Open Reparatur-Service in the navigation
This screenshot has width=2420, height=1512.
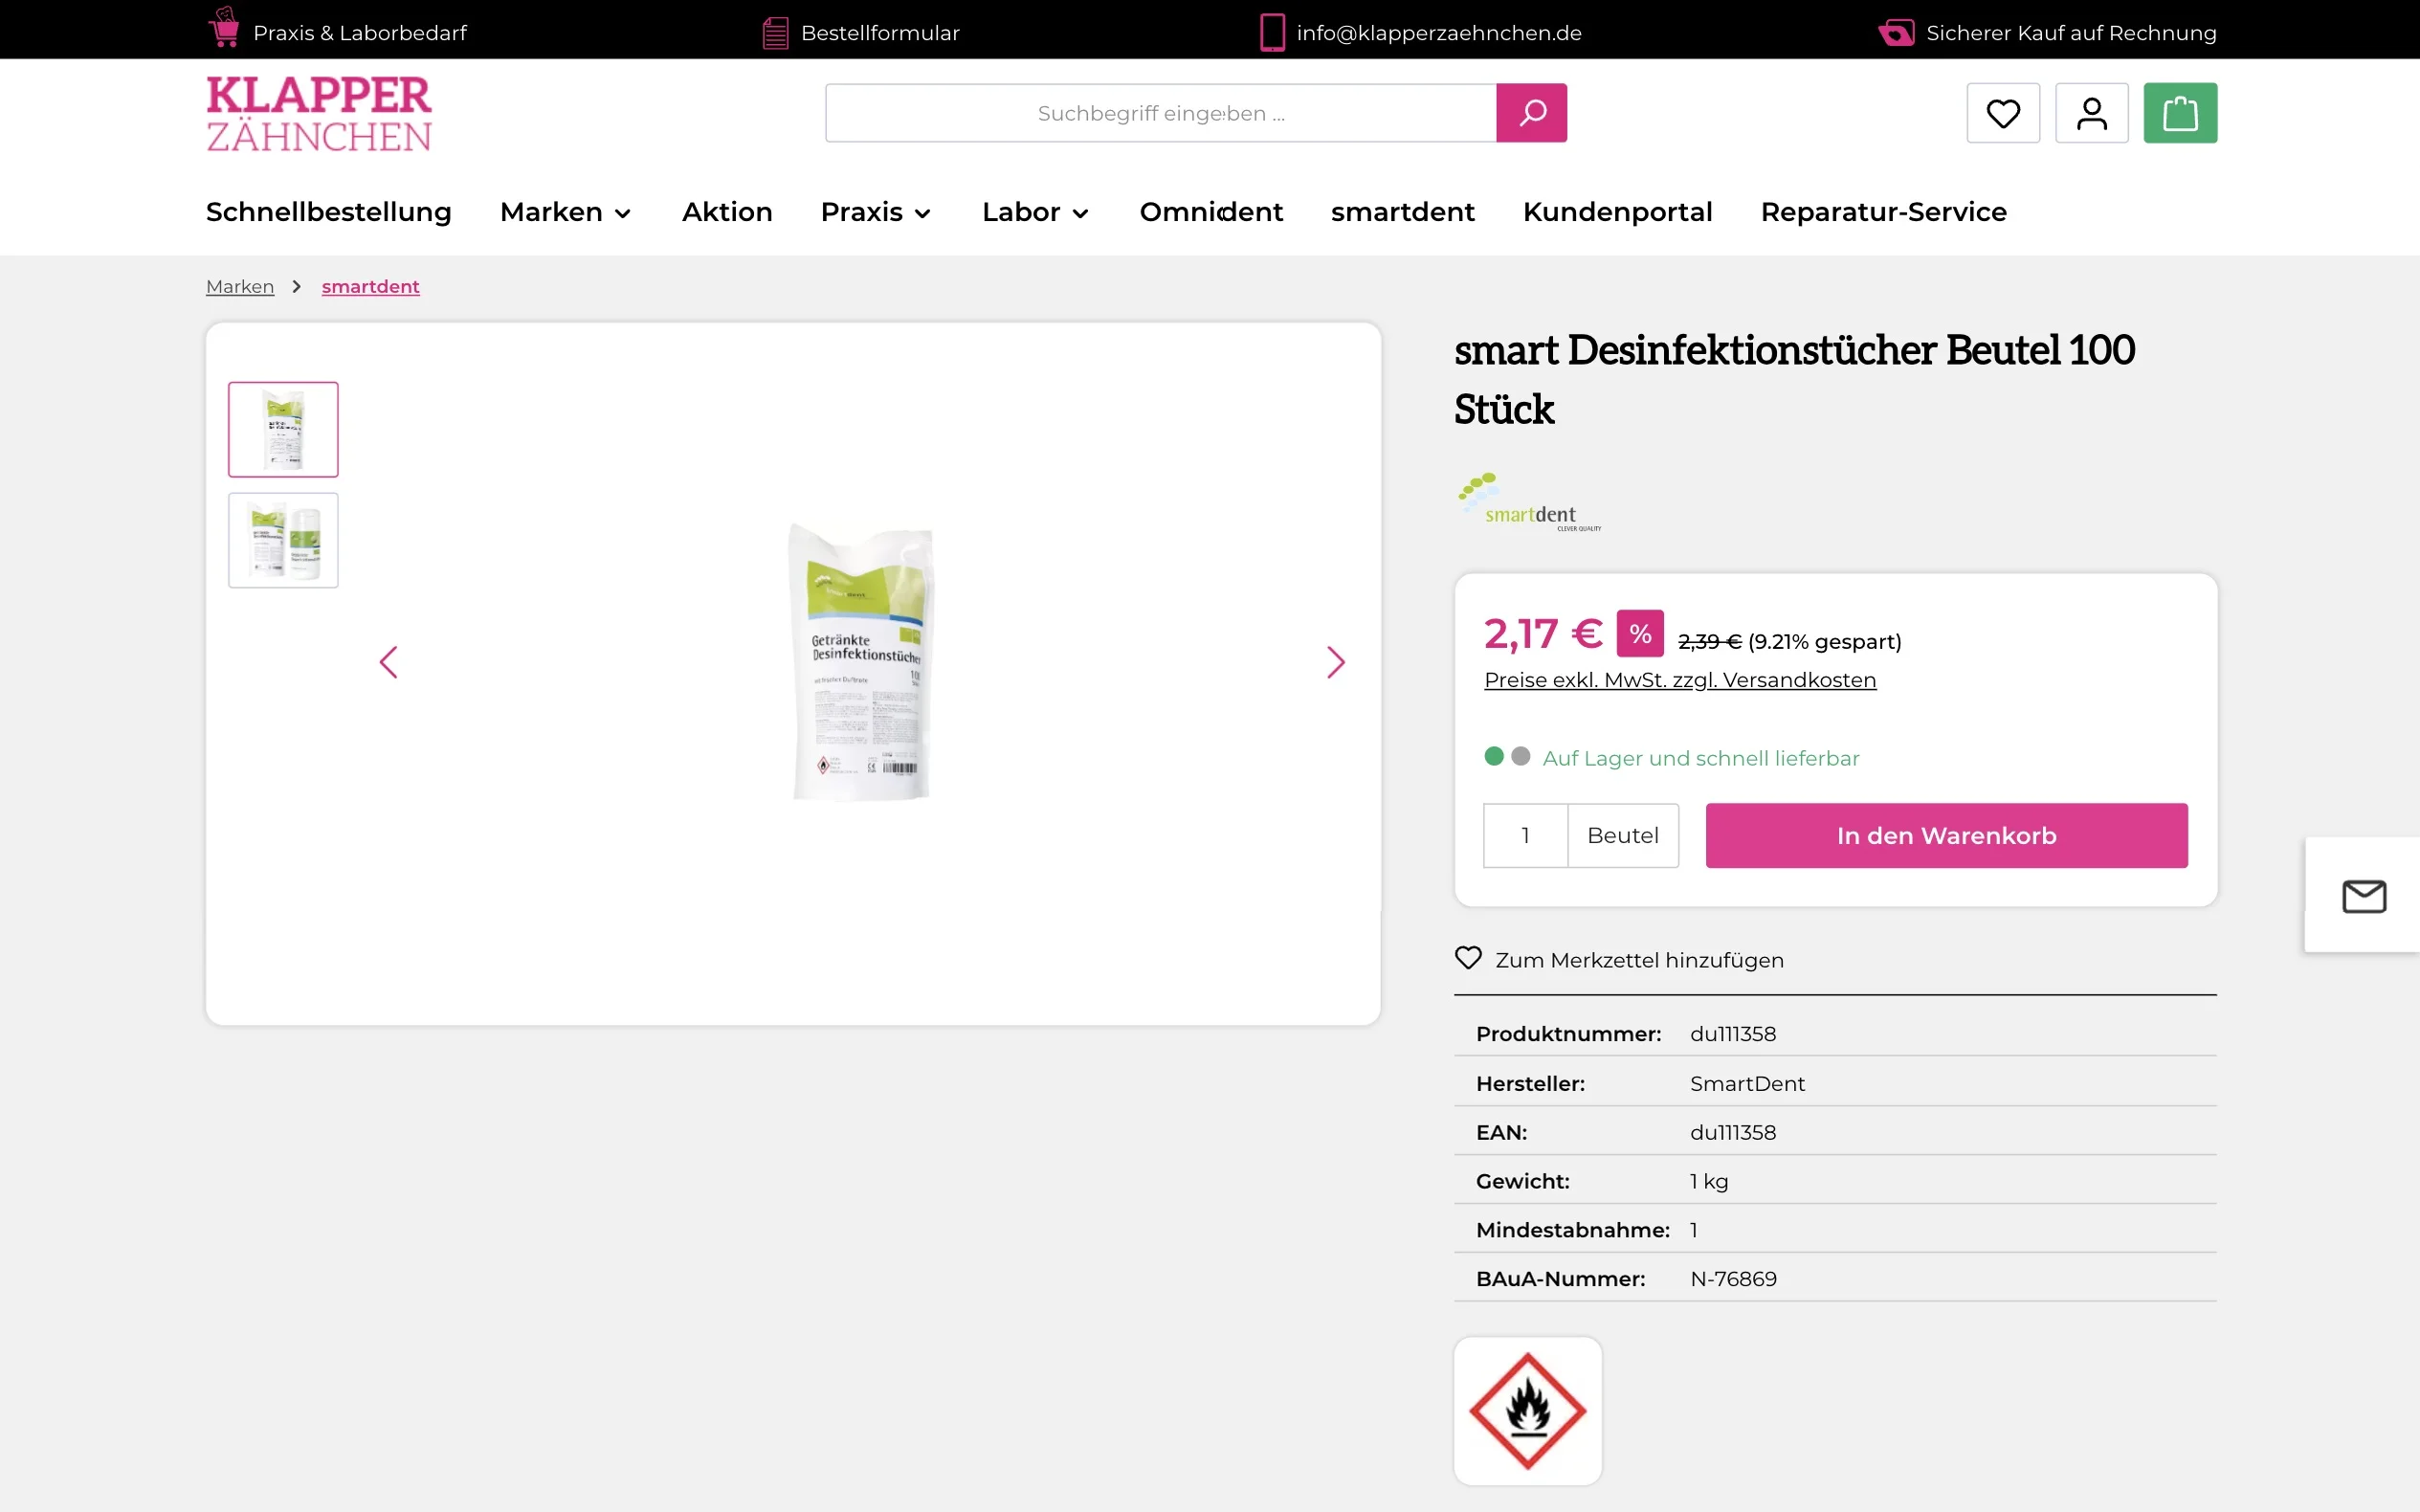(1883, 212)
